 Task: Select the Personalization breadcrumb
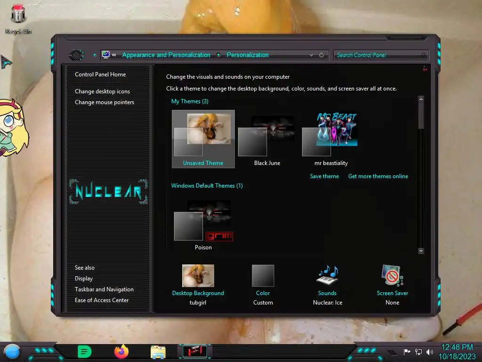pyautogui.click(x=248, y=55)
